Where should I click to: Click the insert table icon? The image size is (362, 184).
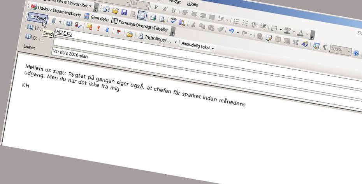(x=278, y=39)
